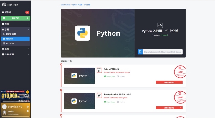
Task: Click the 7 cleared progress text
Action: pos(164,35)
